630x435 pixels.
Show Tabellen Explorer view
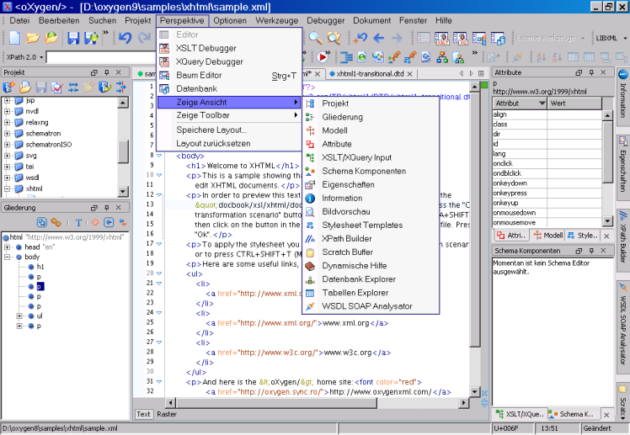coord(371,293)
